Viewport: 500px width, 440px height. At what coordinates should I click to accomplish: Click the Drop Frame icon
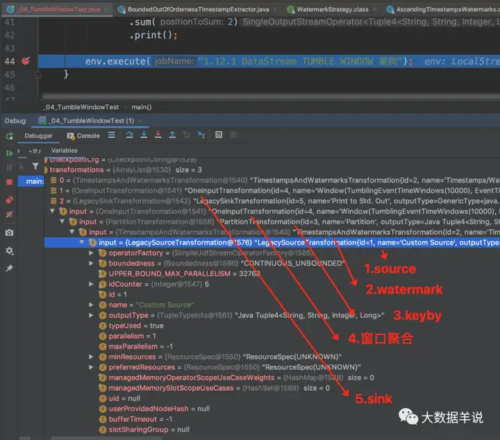pos(187,135)
